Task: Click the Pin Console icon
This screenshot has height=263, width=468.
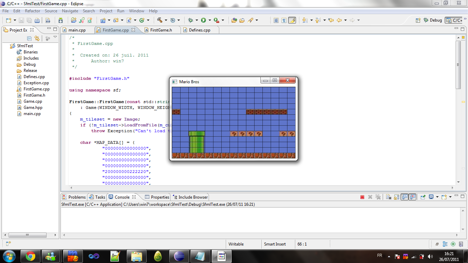Action: (x=423, y=197)
